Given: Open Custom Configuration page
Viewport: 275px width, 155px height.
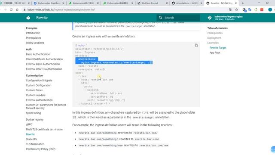Looking at the screenshot, I should point(39,85).
